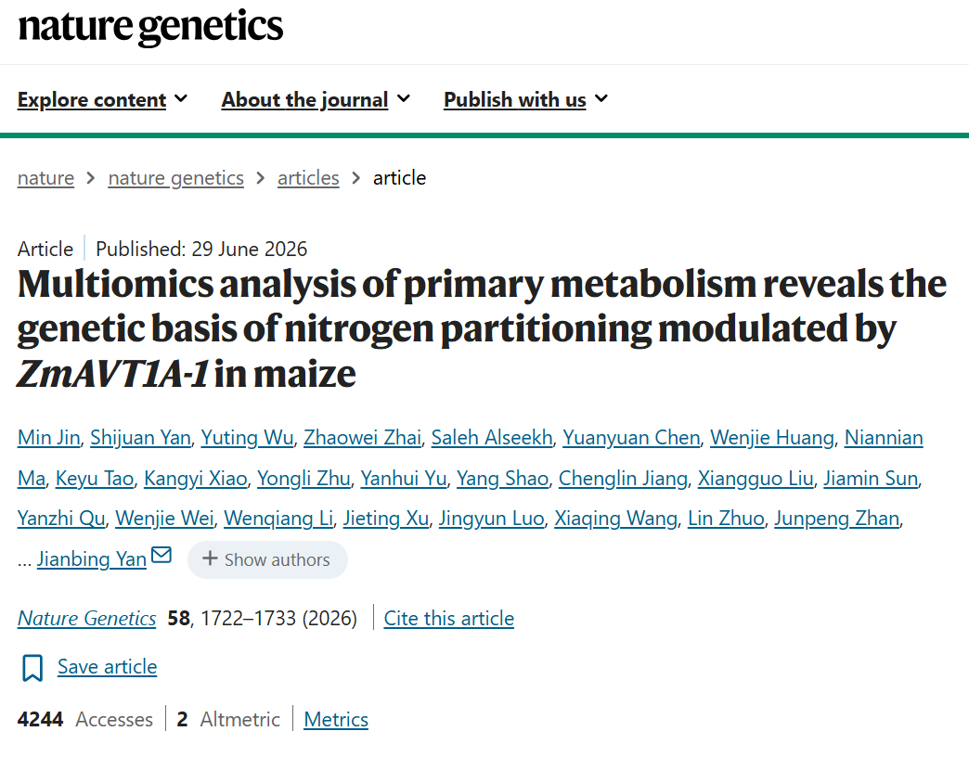
Task: Expand the About the journal menu
Action: (x=316, y=99)
